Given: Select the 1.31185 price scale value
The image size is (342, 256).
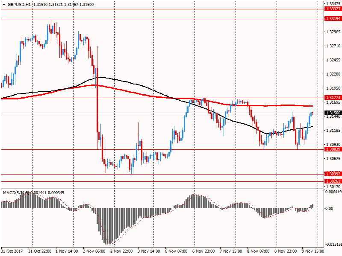Looking at the screenshot, I should (333, 131).
